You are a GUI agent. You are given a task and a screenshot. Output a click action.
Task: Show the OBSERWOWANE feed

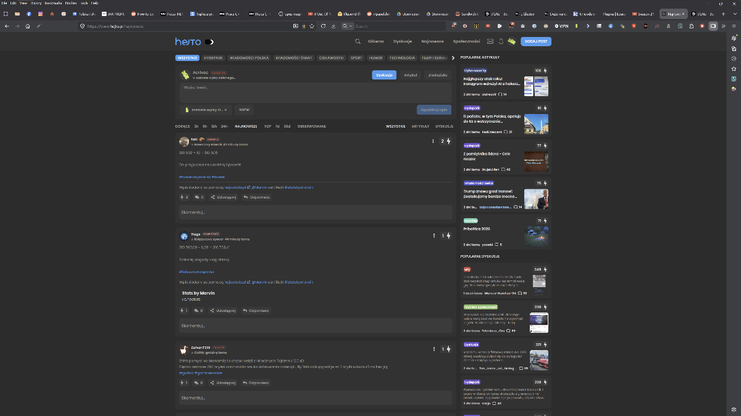(312, 126)
